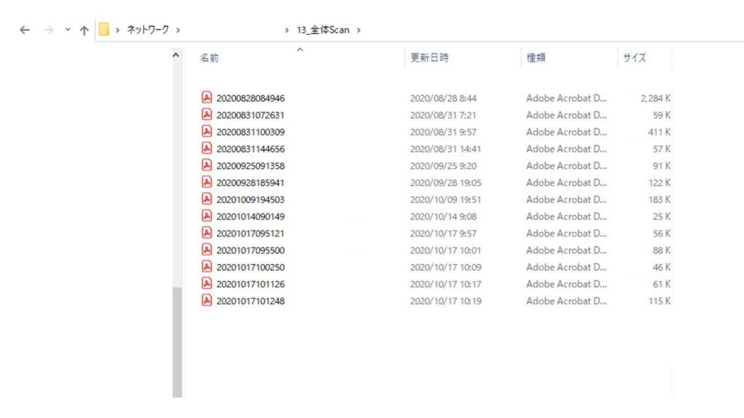Click the Forward navigation arrow
The height and width of the screenshot is (418, 744).
click(49, 30)
